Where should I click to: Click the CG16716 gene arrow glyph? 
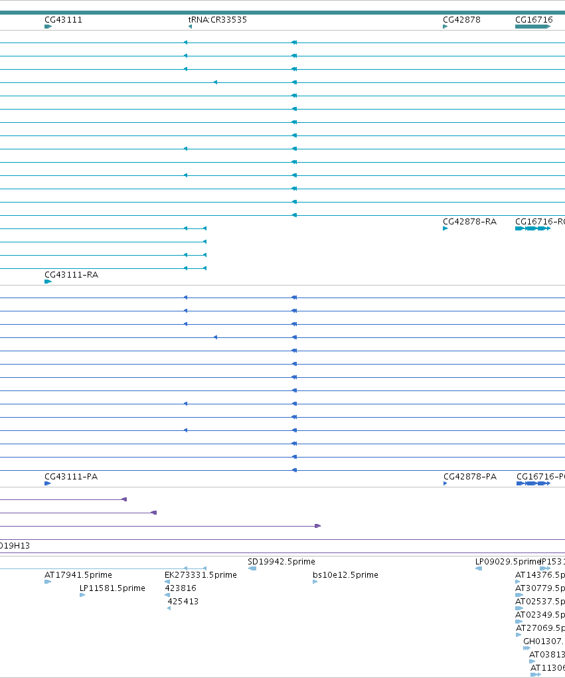(532, 27)
